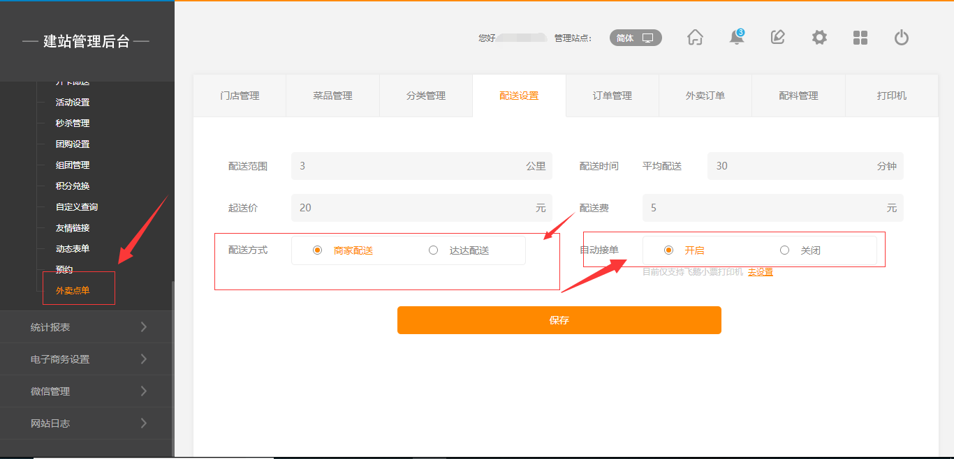Viewport: 954px width, 459px height.
Task: Switch to the 打印机 tab
Action: [891, 96]
